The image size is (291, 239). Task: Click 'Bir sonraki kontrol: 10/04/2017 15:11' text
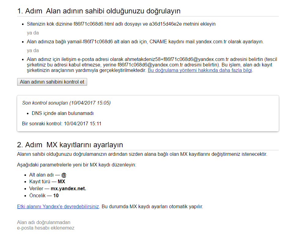[x=62, y=123]
